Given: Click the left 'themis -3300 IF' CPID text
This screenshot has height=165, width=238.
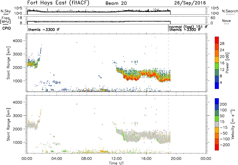Looking at the screenshot, I should [44, 29].
